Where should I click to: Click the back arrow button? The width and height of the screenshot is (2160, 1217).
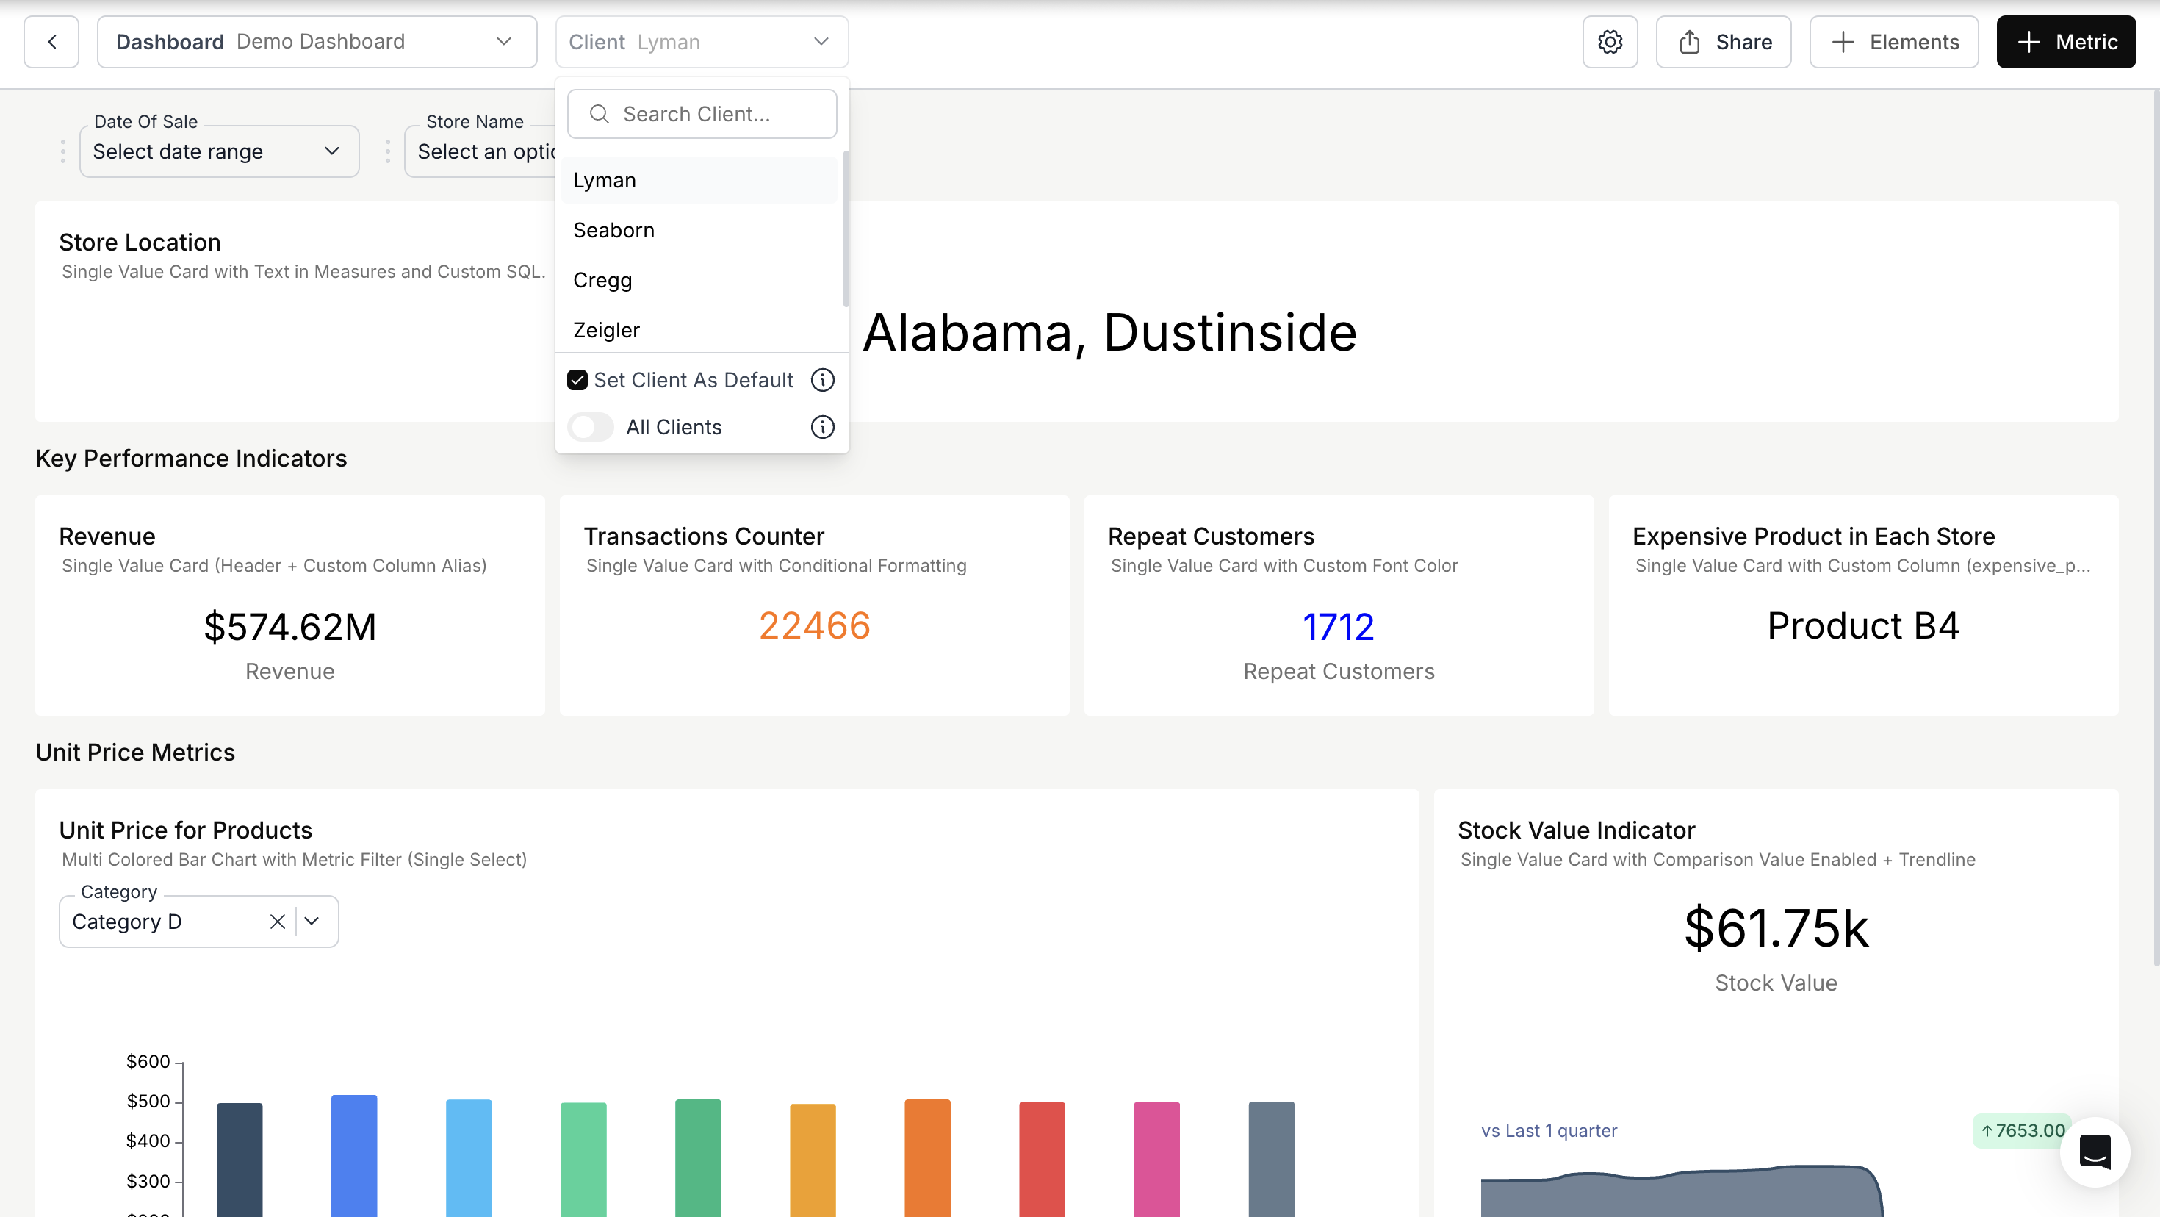point(51,42)
